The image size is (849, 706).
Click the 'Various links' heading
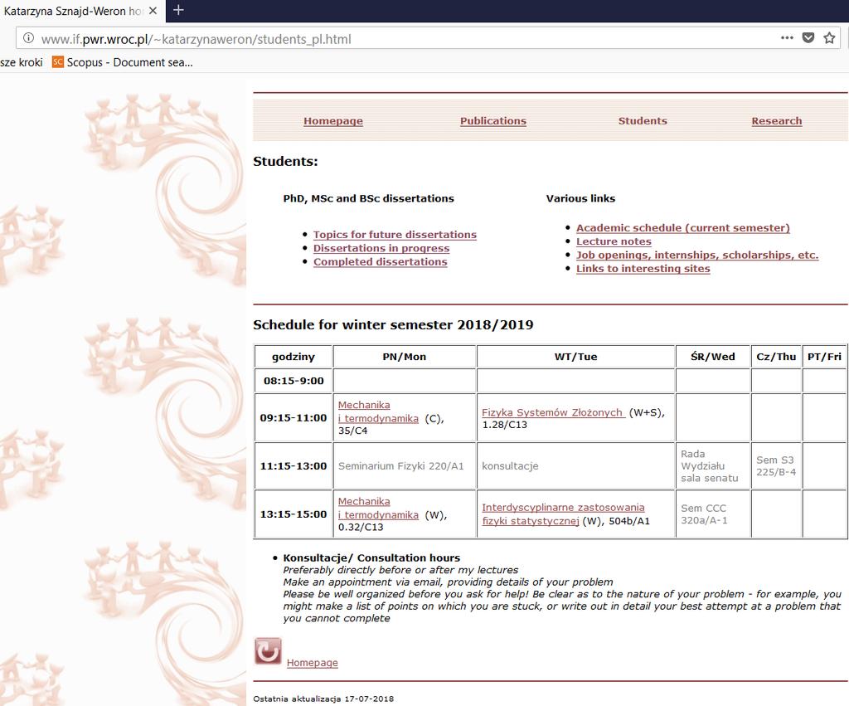(580, 198)
